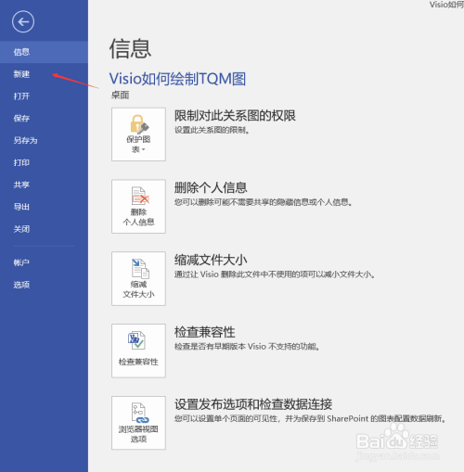The height and width of the screenshot is (472, 464).
Task: Open 选项 settings
Action: [44, 285]
